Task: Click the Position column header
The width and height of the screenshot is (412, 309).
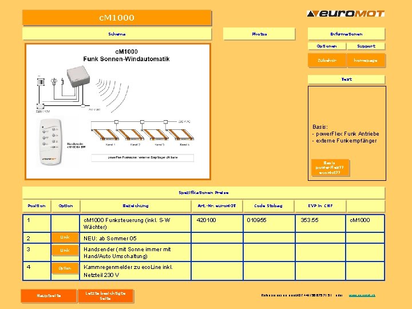Action: point(37,206)
